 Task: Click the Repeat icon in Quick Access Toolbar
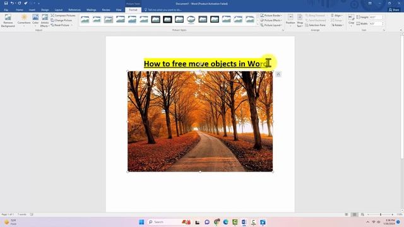(20, 3)
